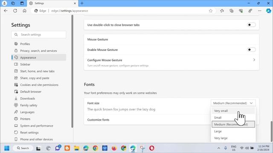
Task: Open Share, copy and paste settings
Action: 39,78
